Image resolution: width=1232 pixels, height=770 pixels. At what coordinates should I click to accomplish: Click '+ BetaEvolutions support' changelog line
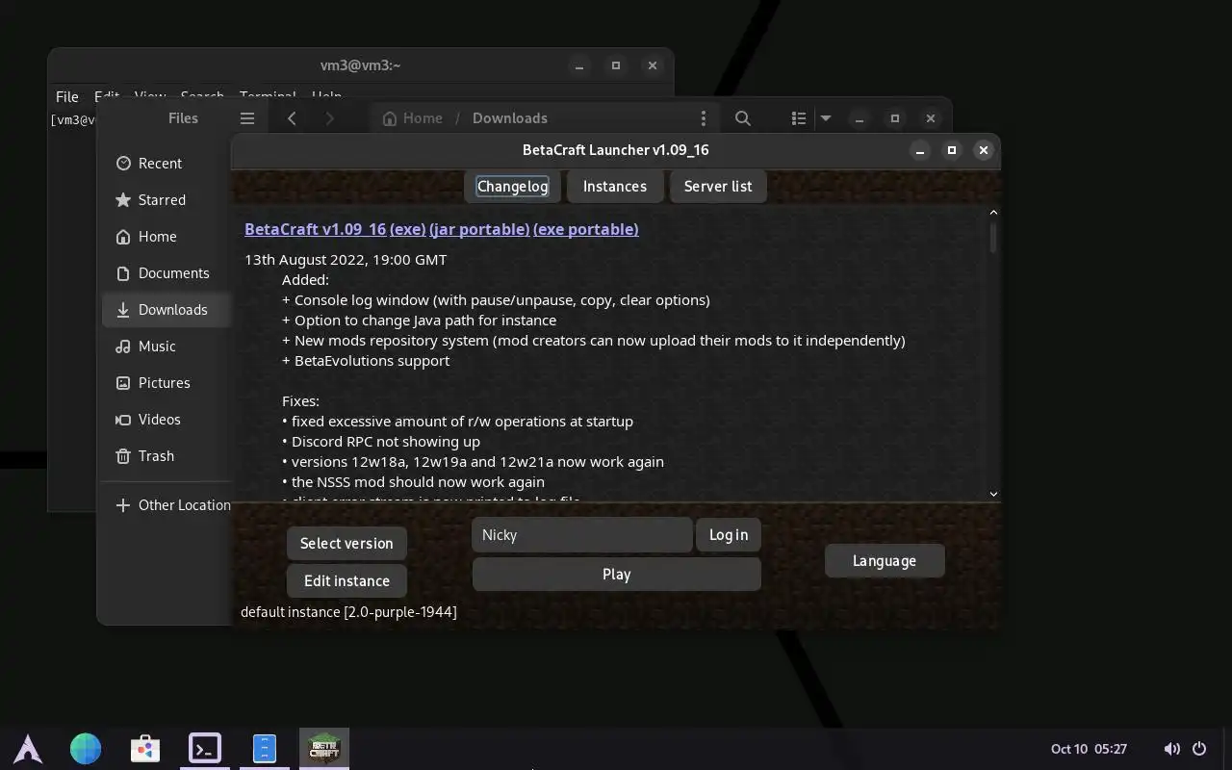pyautogui.click(x=366, y=361)
